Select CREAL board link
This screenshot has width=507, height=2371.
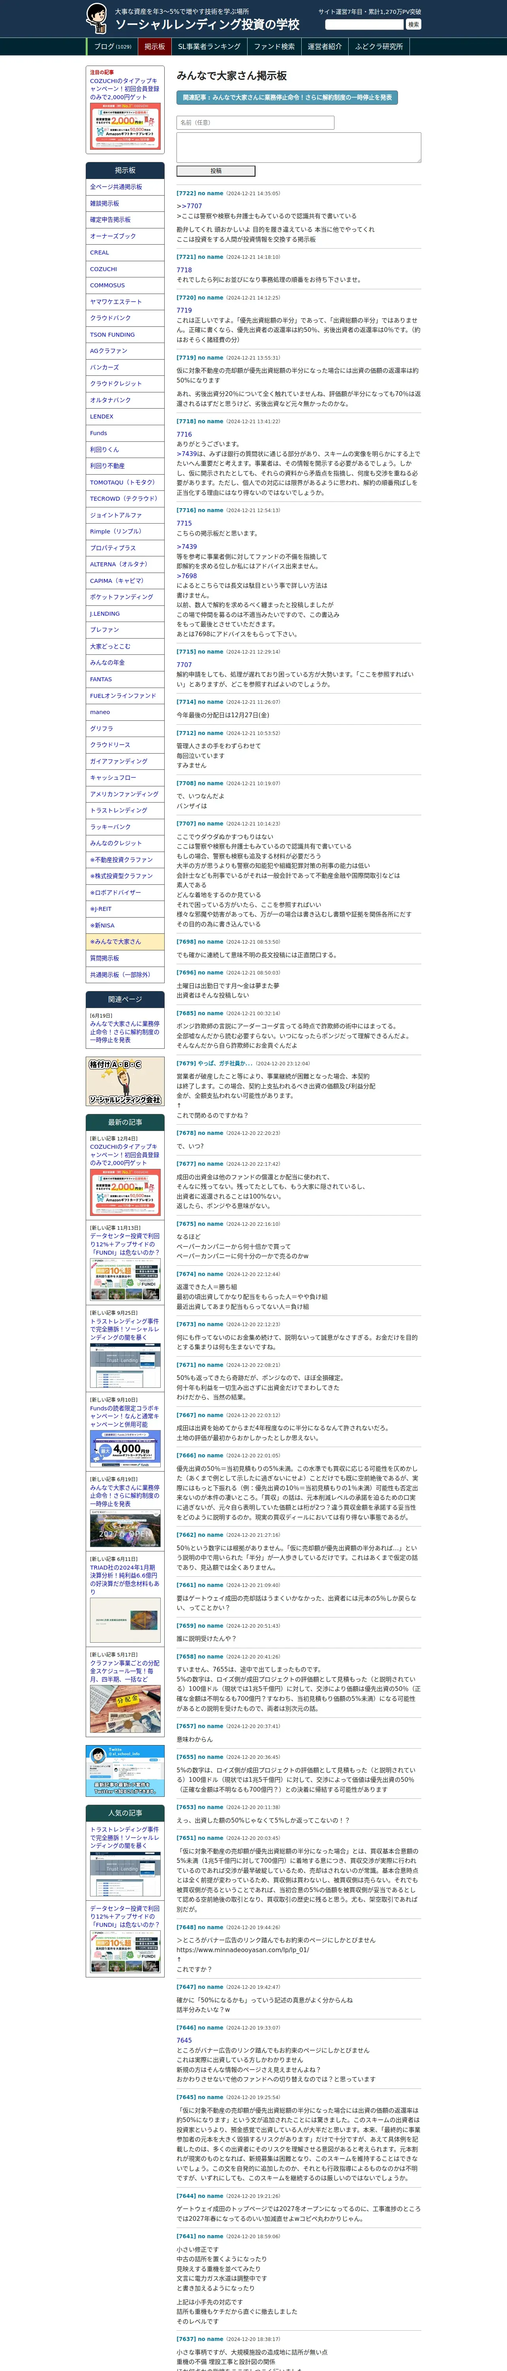(125, 252)
